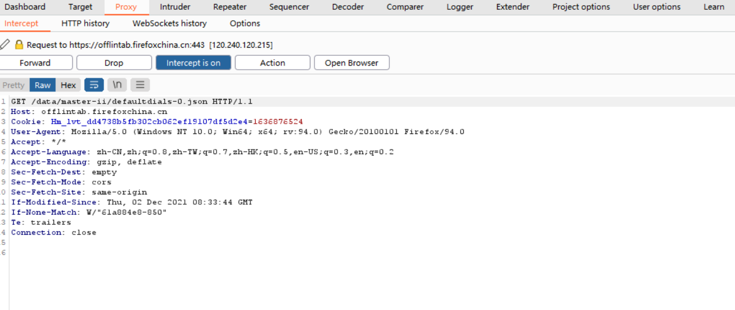Click the padlock HTTPS icon

click(19, 44)
